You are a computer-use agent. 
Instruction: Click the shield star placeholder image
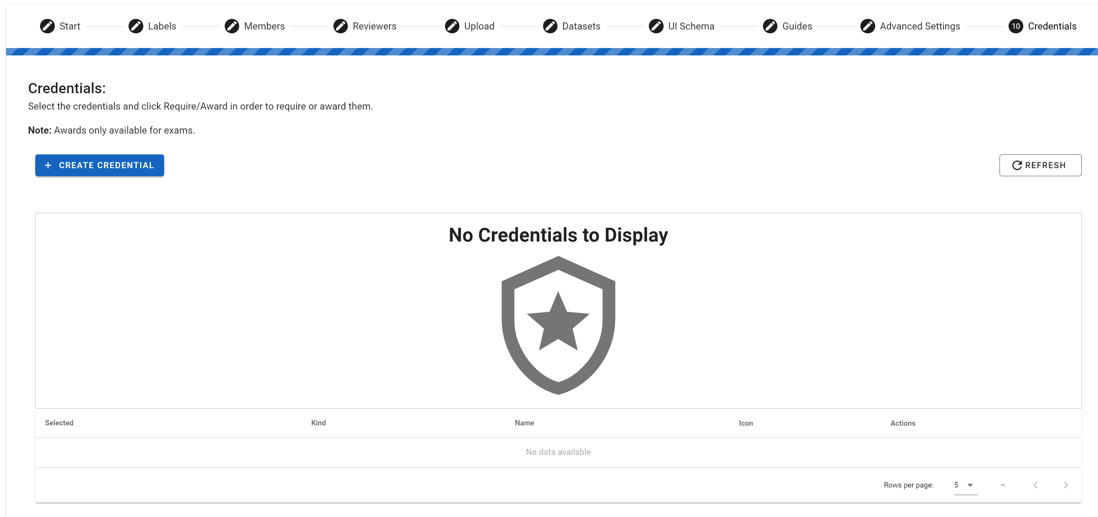(x=558, y=325)
